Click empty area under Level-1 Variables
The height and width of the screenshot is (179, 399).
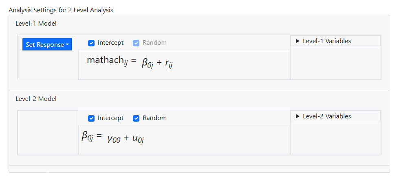pyautogui.click(x=335, y=62)
